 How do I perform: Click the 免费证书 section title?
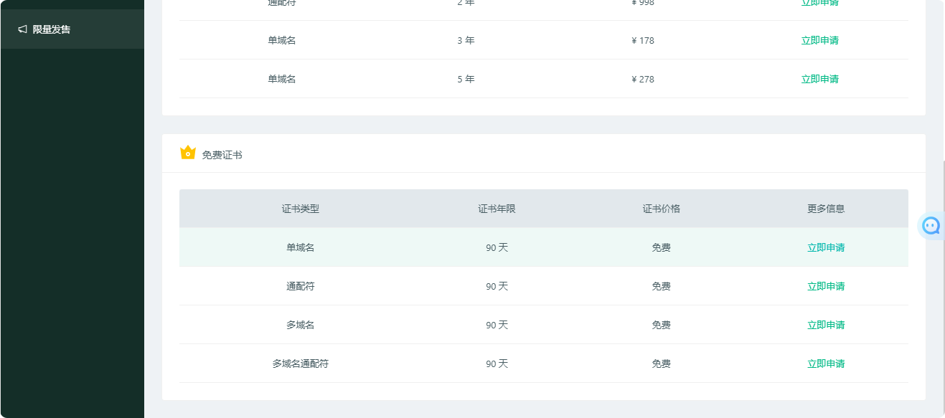[x=222, y=155]
